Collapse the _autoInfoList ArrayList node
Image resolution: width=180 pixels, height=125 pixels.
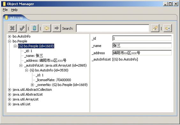tap(21, 66)
